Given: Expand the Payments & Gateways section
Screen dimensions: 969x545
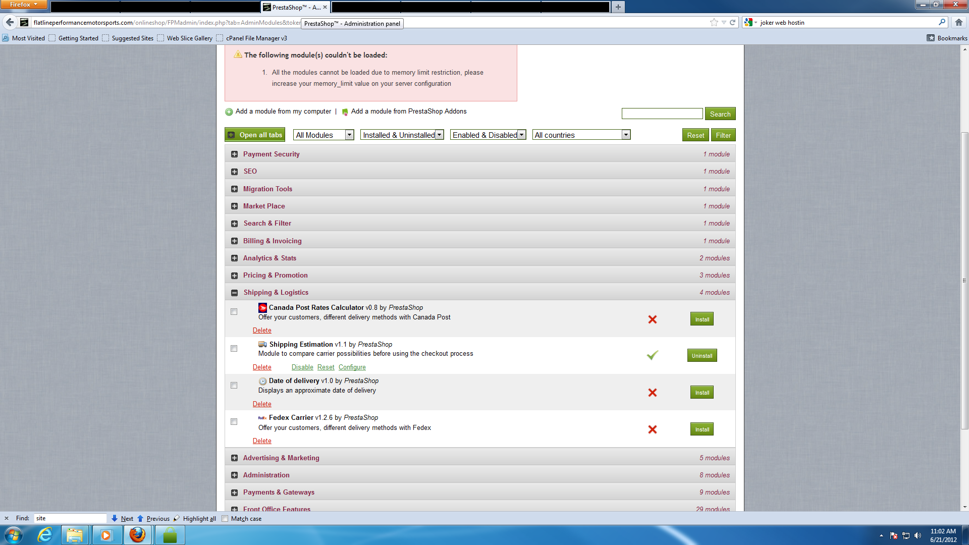Looking at the screenshot, I should coord(234,493).
